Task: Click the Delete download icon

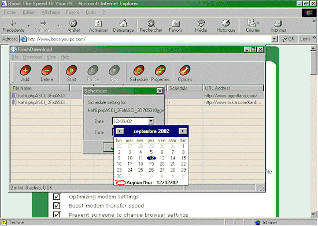Action: (47, 71)
